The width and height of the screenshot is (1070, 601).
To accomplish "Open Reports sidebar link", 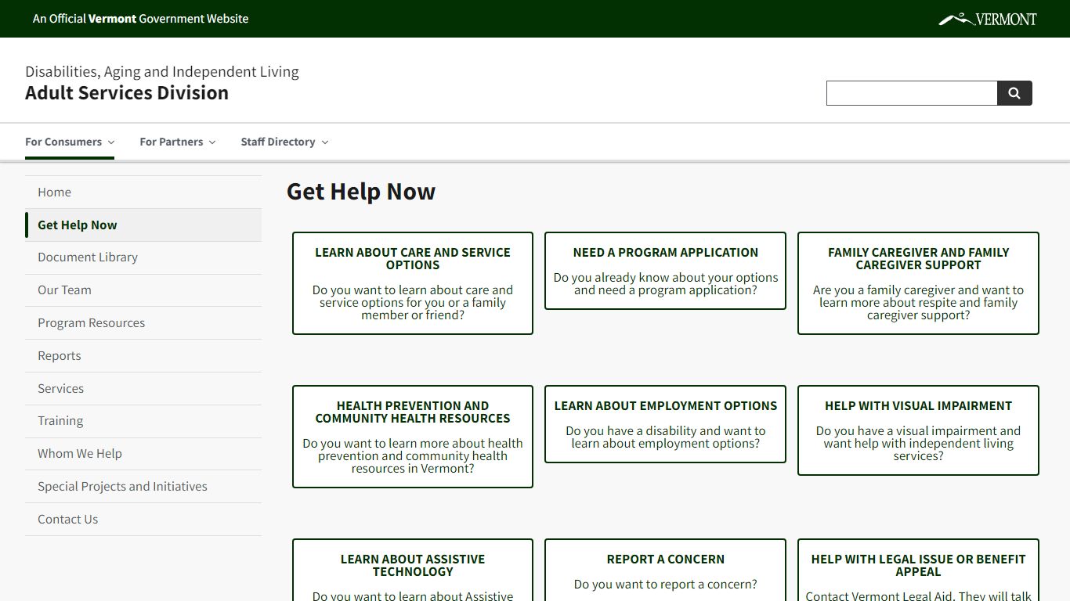I will pyautogui.click(x=143, y=356).
